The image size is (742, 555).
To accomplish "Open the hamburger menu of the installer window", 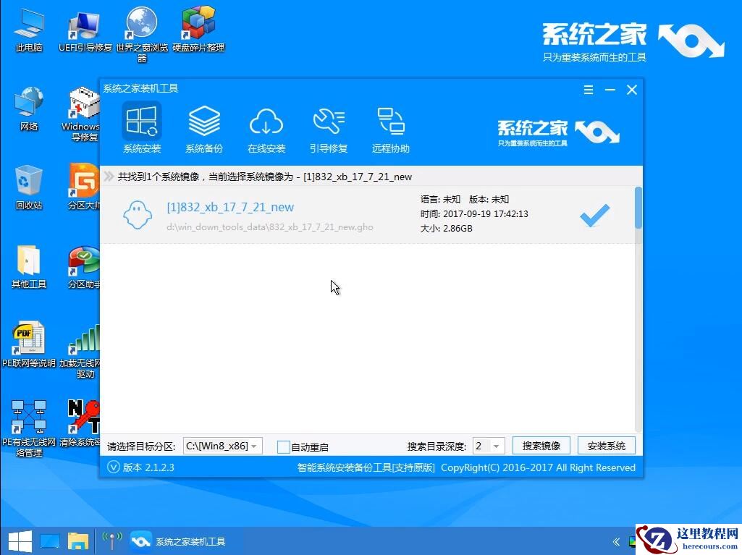I will coord(588,90).
